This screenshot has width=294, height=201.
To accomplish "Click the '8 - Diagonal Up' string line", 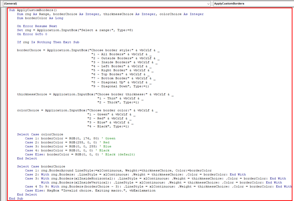I will (121, 82).
